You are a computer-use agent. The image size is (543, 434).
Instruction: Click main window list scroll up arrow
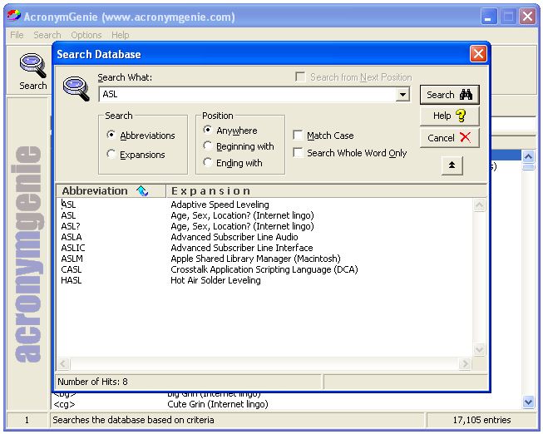tap(529, 156)
